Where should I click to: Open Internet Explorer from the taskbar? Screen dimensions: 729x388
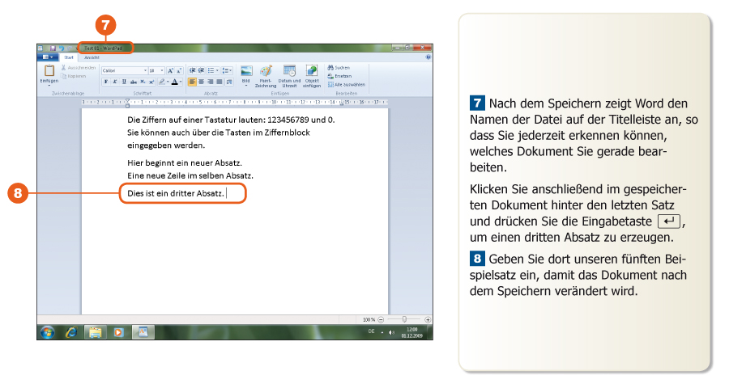click(71, 331)
